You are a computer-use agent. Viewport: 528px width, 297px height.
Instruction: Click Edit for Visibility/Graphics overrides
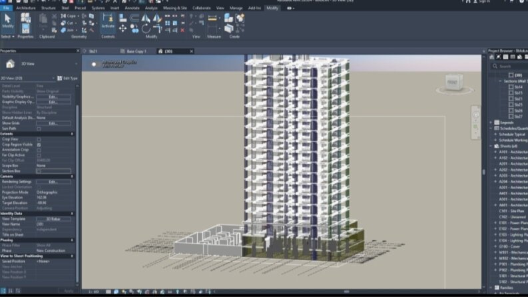click(x=53, y=97)
